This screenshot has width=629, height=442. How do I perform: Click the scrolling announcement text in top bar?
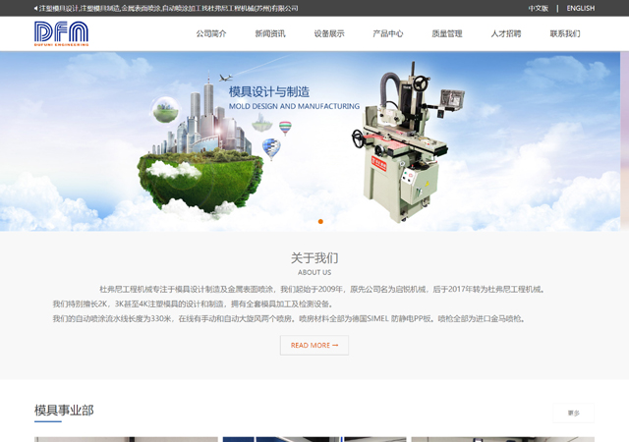(169, 8)
